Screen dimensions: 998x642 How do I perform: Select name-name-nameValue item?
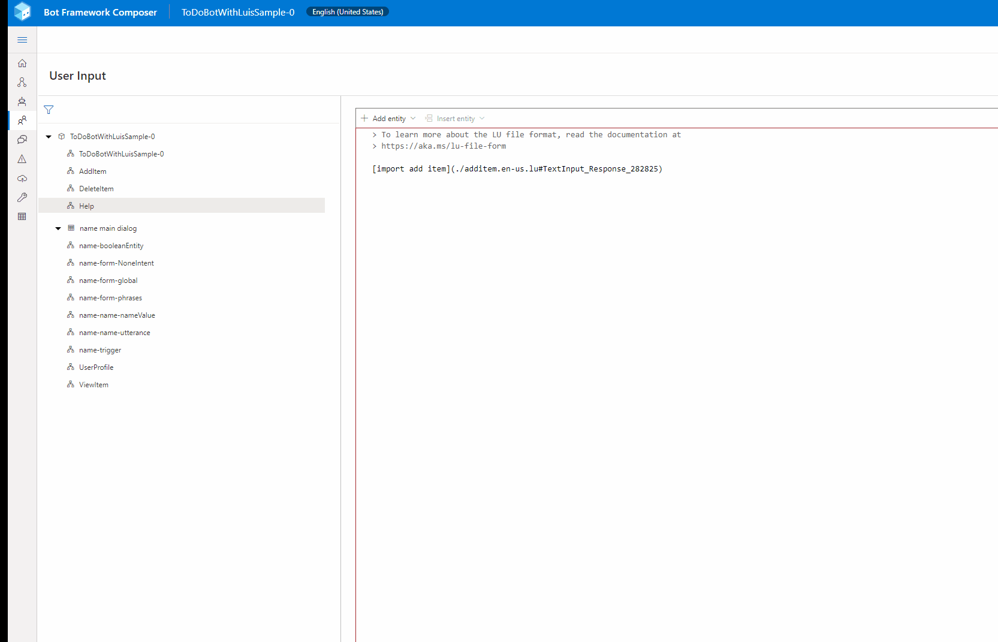[182, 315]
